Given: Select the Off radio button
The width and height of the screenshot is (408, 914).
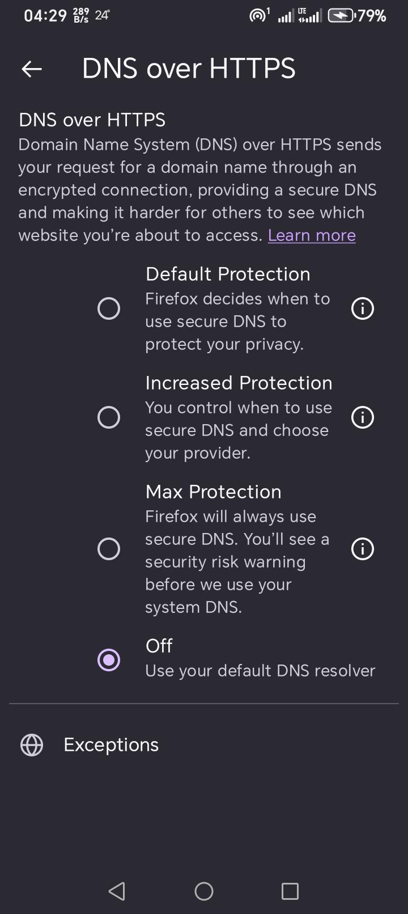Looking at the screenshot, I should [109, 660].
